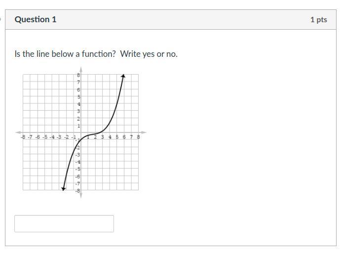Click the answer text input box
The width and height of the screenshot is (340, 258).
click(64, 223)
